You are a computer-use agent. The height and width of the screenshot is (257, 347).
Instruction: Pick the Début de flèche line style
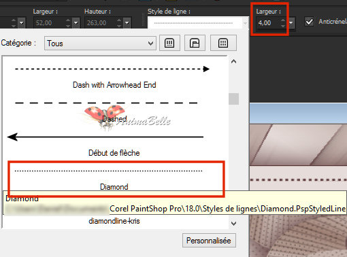tap(114, 145)
